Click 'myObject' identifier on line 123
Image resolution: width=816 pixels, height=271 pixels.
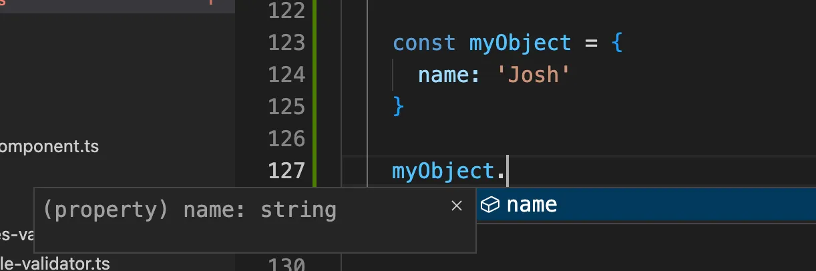(x=520, y=43)
